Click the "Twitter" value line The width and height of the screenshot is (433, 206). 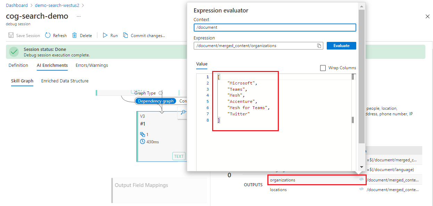[239, 114]
